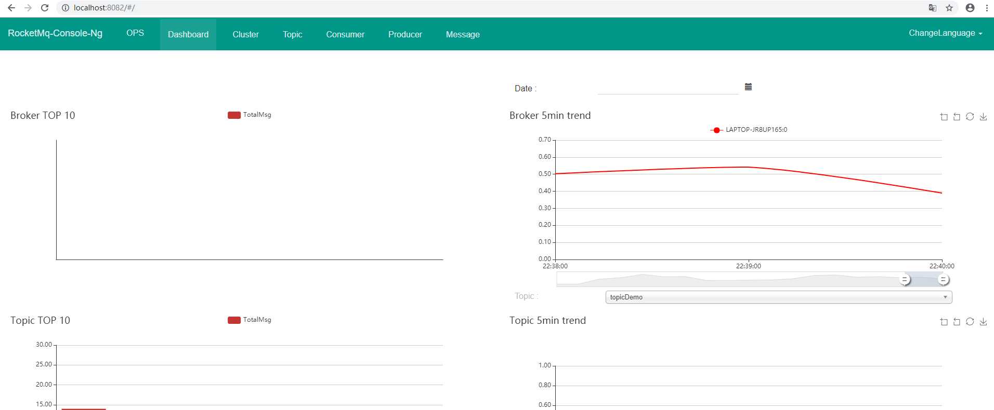The width and height of the screenshot is (994, 410).
Task: Navigate to the Producer tab
Action: 405,34
